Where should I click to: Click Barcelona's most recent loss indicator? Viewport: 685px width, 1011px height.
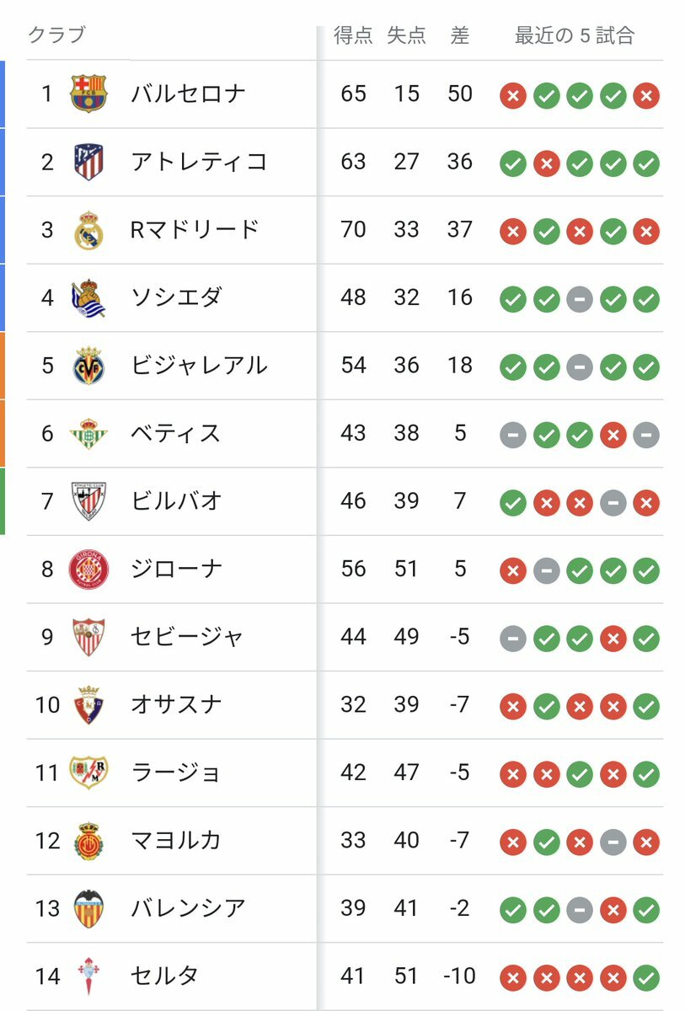[646, 95]
